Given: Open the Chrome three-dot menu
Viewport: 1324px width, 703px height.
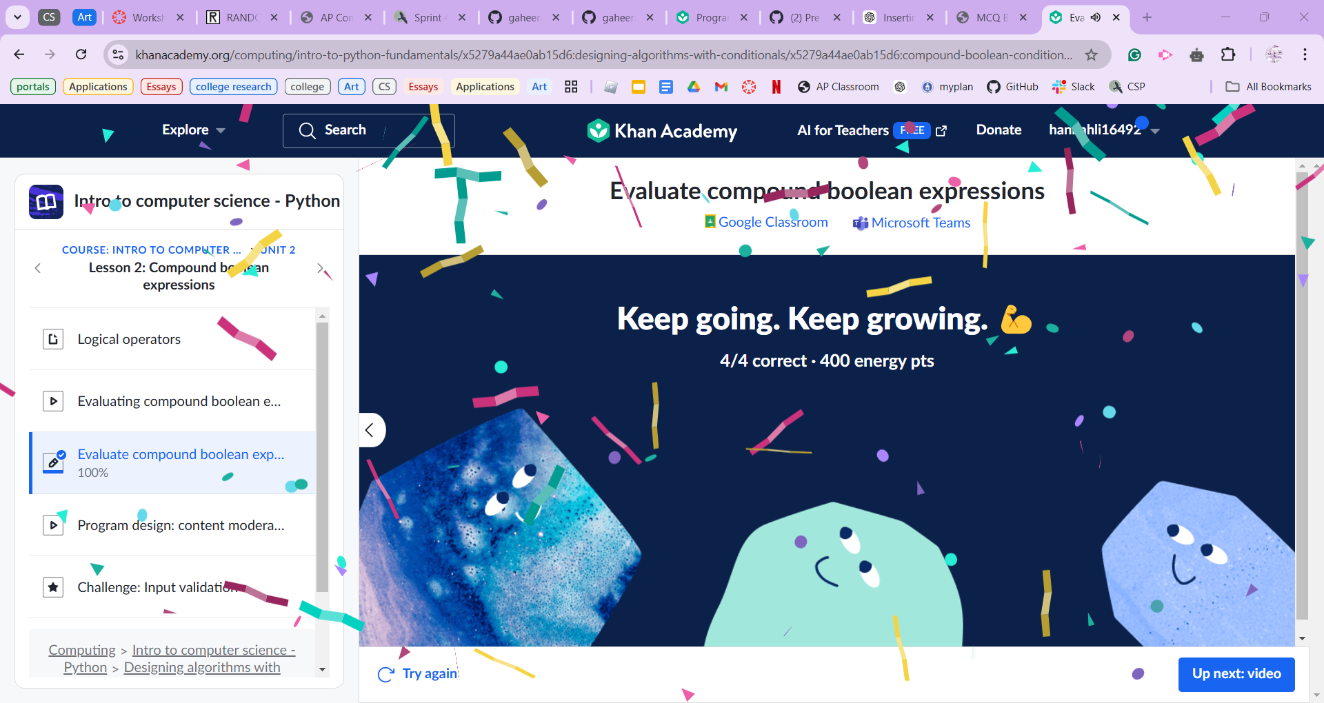Looking at the screenshot, I should [x=1305, y=54].
